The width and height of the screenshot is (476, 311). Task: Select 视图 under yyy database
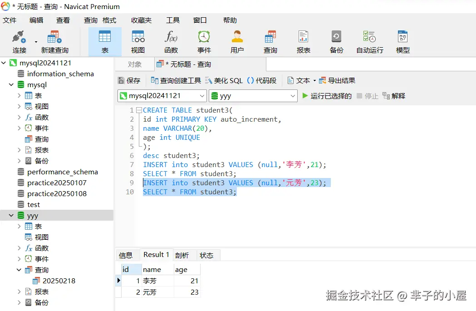click(x=42, y=237)
